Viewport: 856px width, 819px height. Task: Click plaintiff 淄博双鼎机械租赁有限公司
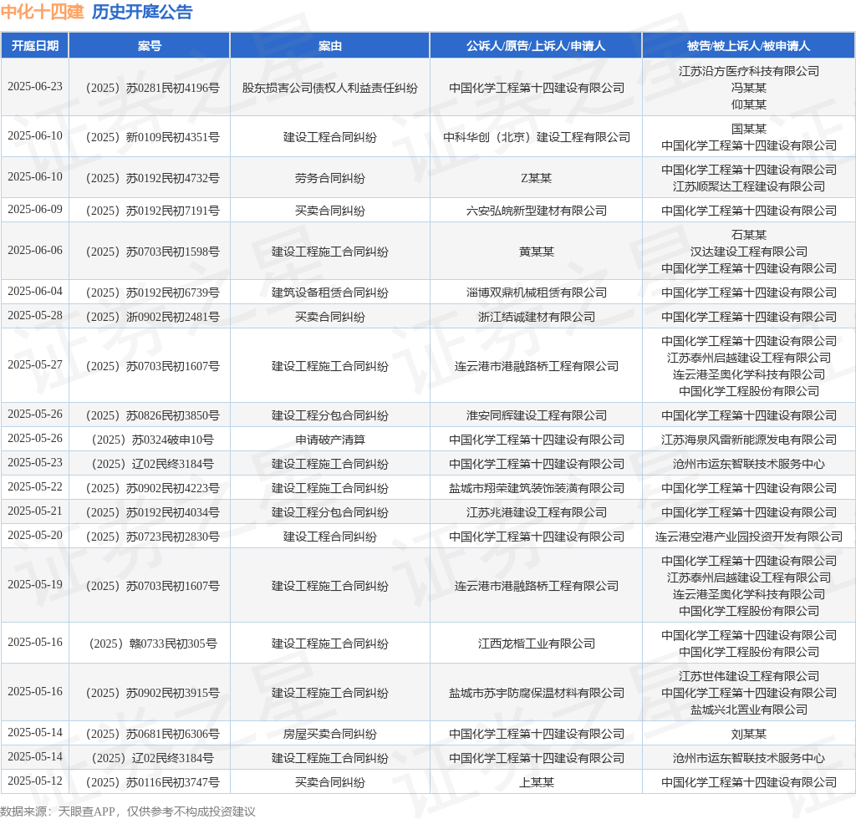[x=536, y=292]
